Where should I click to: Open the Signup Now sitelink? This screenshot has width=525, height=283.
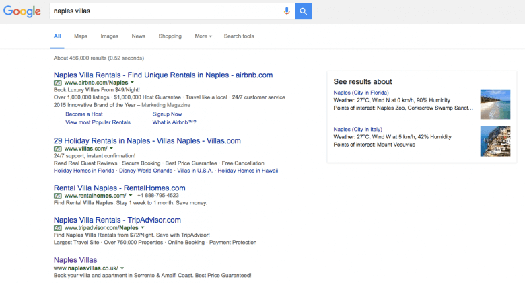[x=167, y=114]
